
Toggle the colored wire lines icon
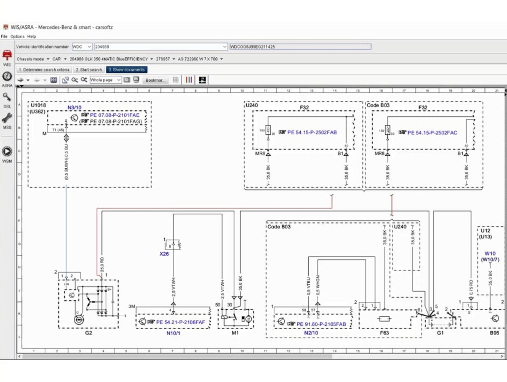tap(189, 80)
